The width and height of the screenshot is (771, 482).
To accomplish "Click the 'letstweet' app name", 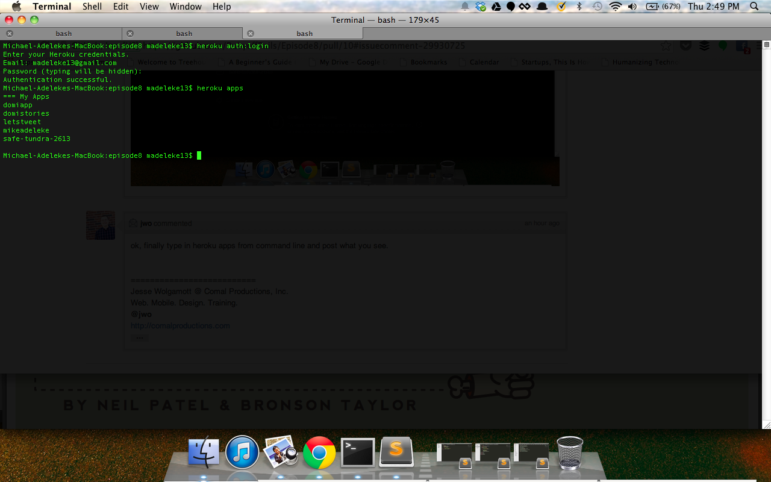I will tap(22, 122).
